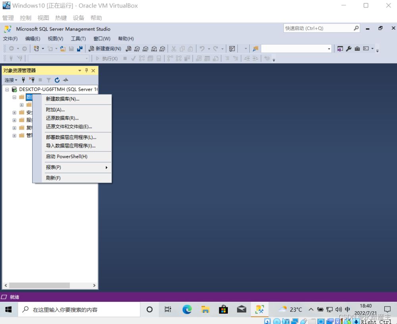The image size is (397, 324).
Task: Open Mail app from taskbar
Action: tap(241, 309)
